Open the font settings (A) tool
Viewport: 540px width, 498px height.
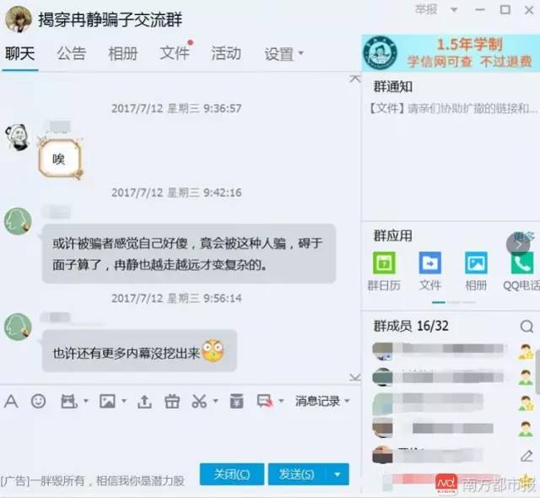pyautogui.click(x=11, y=401)
